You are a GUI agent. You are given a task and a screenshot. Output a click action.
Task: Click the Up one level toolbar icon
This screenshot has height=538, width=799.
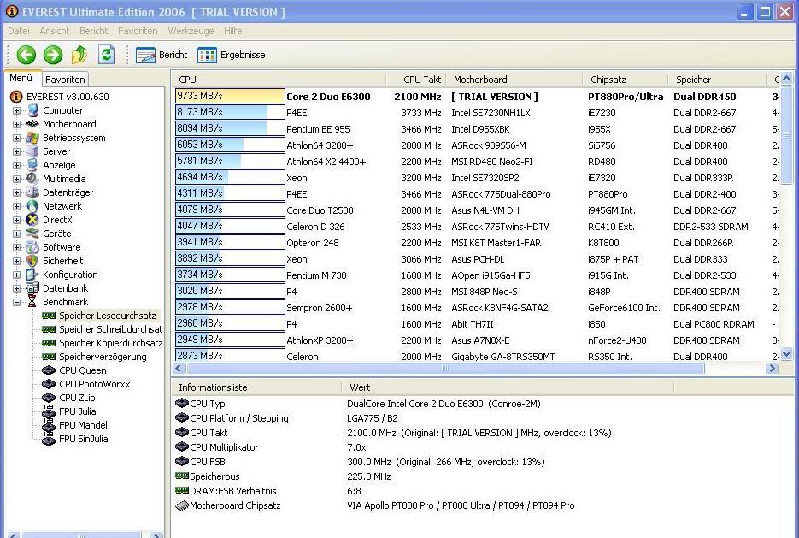pos(79,55)
